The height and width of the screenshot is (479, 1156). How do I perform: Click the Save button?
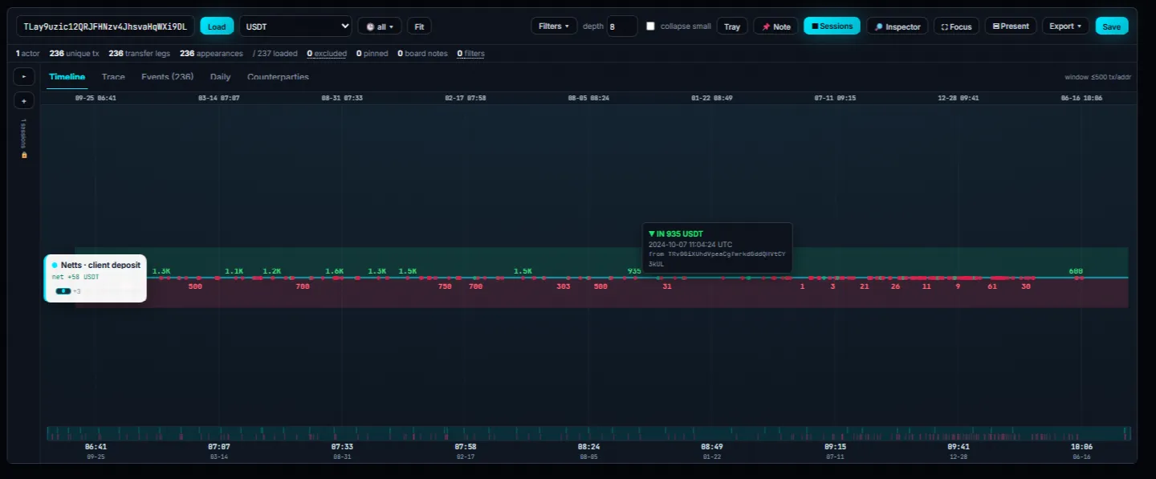[1112, 26]
